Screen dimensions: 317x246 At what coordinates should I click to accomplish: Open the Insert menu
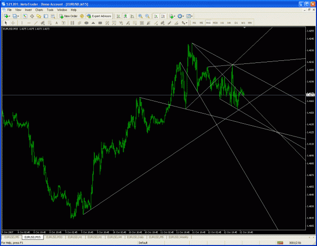point(28,10)
